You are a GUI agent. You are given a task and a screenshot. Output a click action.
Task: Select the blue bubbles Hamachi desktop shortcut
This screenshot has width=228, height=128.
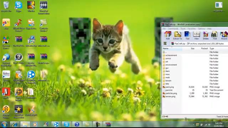tap(31, 77)
